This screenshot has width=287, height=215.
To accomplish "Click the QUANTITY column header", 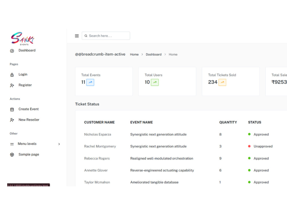I will [228, 122].
